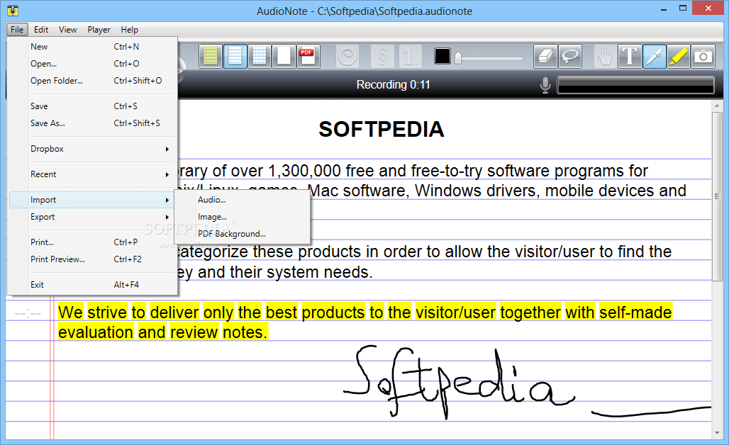Choose Open Folder... menu entry
729x445 pixels.
92,80
